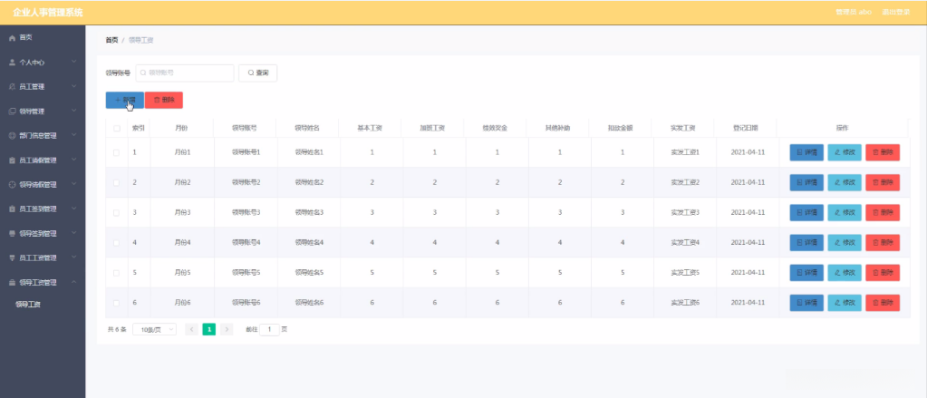Click 删除 for row 月份1

(x=883, y=152)
